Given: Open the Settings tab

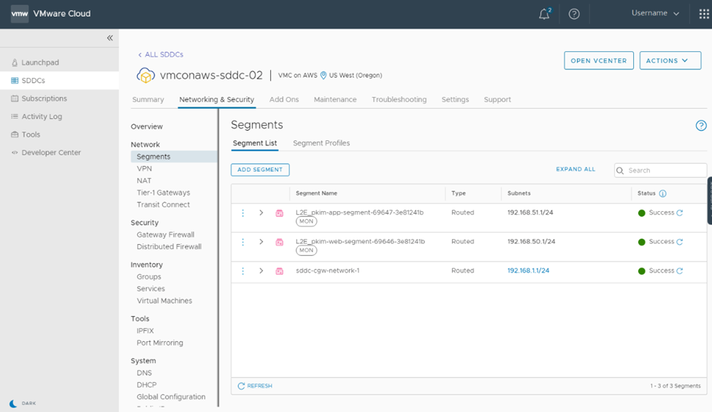Looking at the screenshot, I should coord(455,99).
